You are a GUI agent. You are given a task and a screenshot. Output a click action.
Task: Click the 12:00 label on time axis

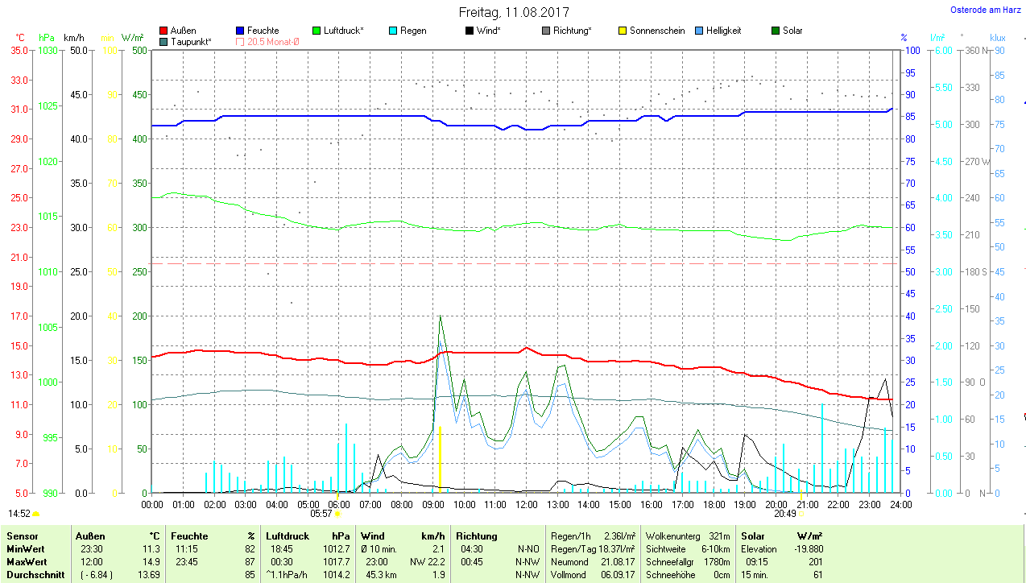526,505
